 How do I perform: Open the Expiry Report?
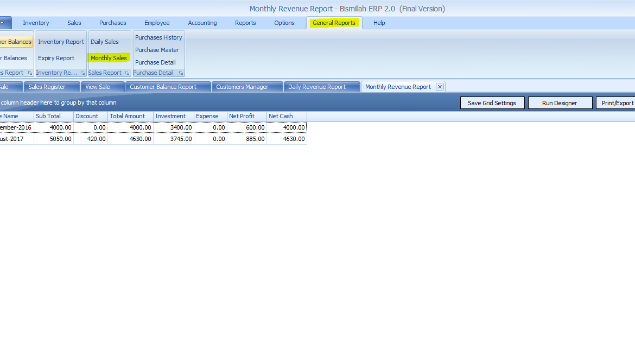[56, 58]
